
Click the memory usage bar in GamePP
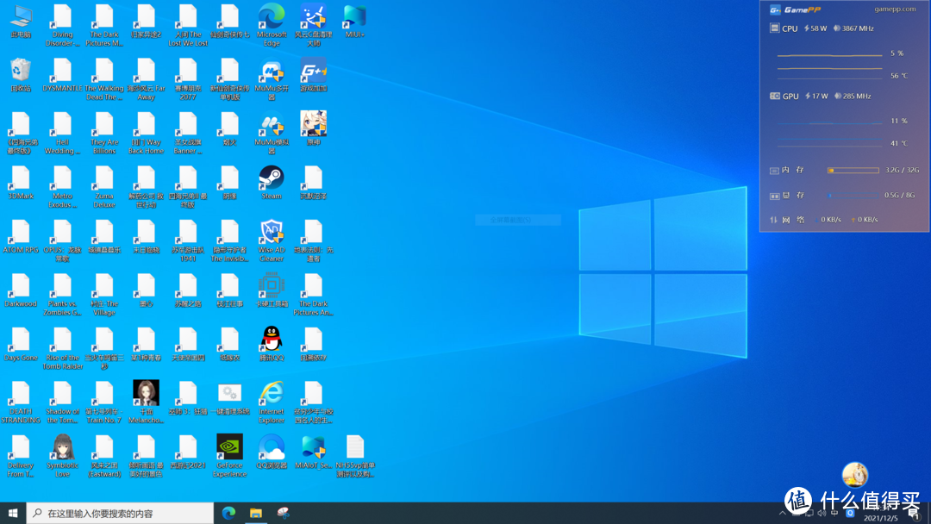point(853,171)
